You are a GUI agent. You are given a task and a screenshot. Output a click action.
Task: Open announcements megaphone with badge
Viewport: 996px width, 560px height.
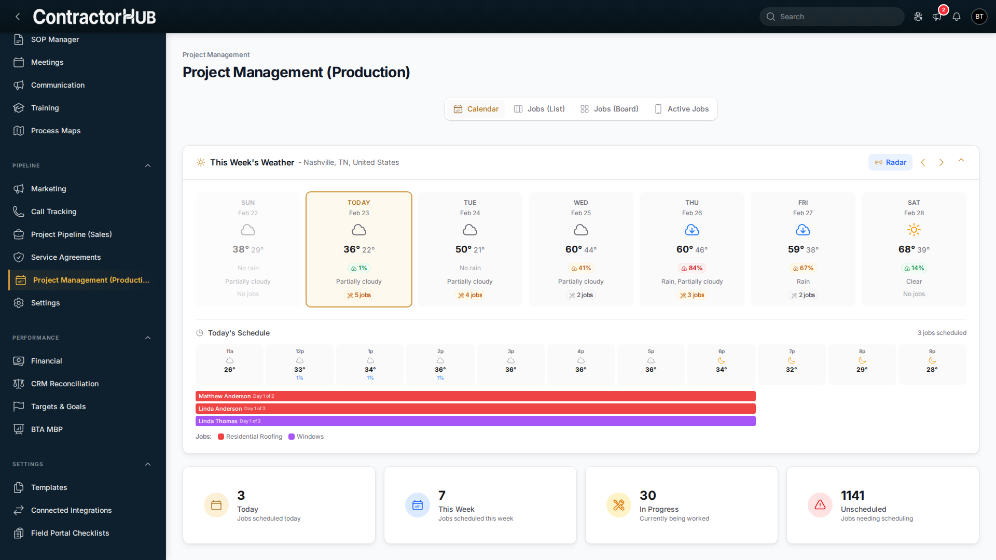tap(937, 17)
